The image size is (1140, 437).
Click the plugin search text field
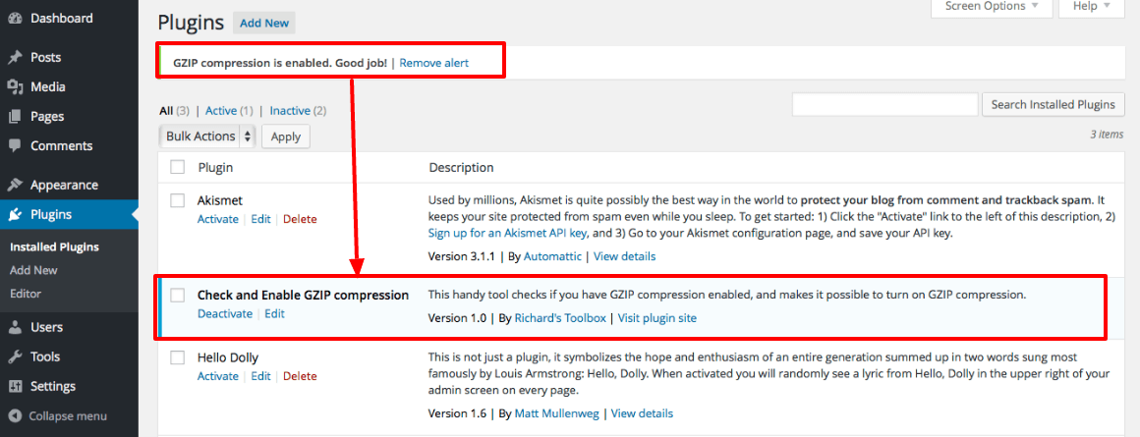tap(884, 104)
